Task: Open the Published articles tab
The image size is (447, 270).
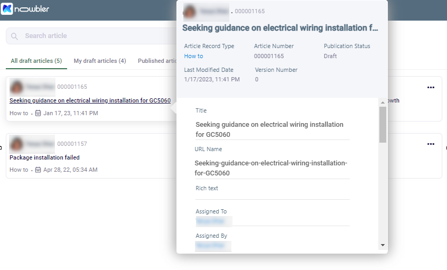Action: [157, 61]
